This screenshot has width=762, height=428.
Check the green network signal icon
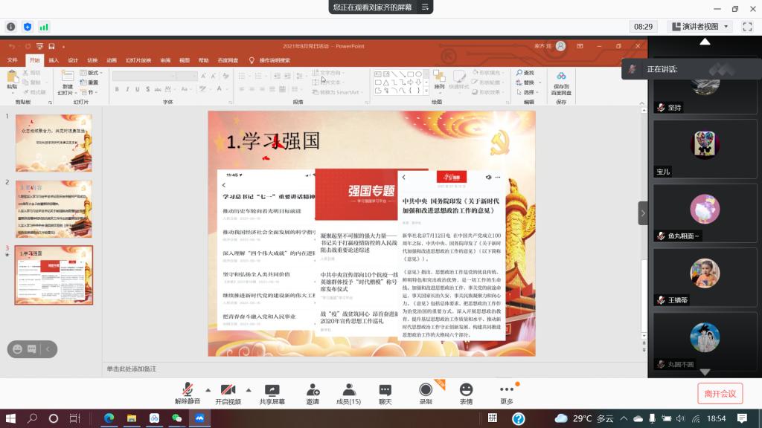pyautogui.click(x=44, y=27)
